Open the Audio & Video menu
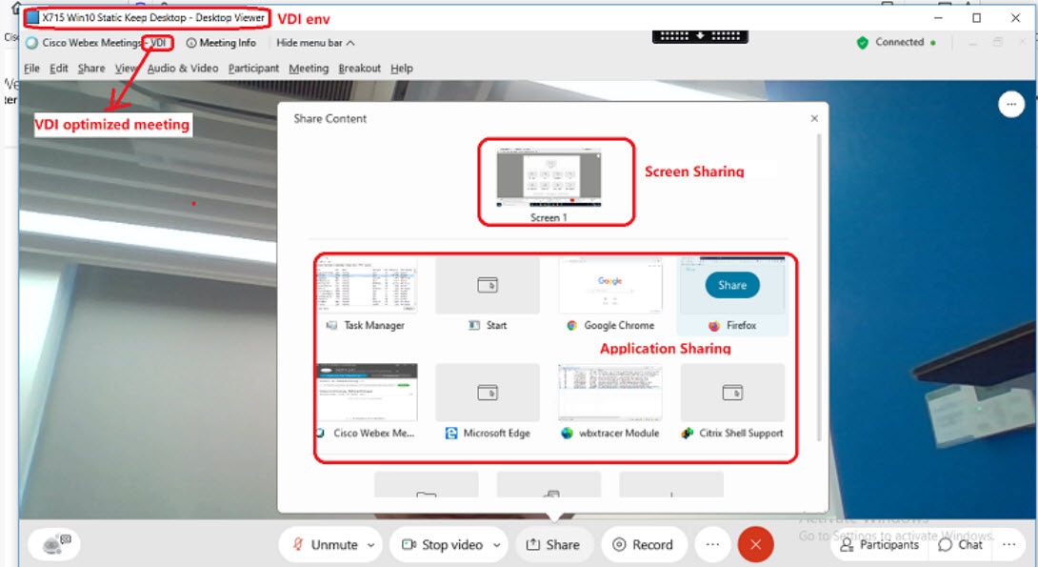This screenshot has width=1038, height=567. [183, 69]
